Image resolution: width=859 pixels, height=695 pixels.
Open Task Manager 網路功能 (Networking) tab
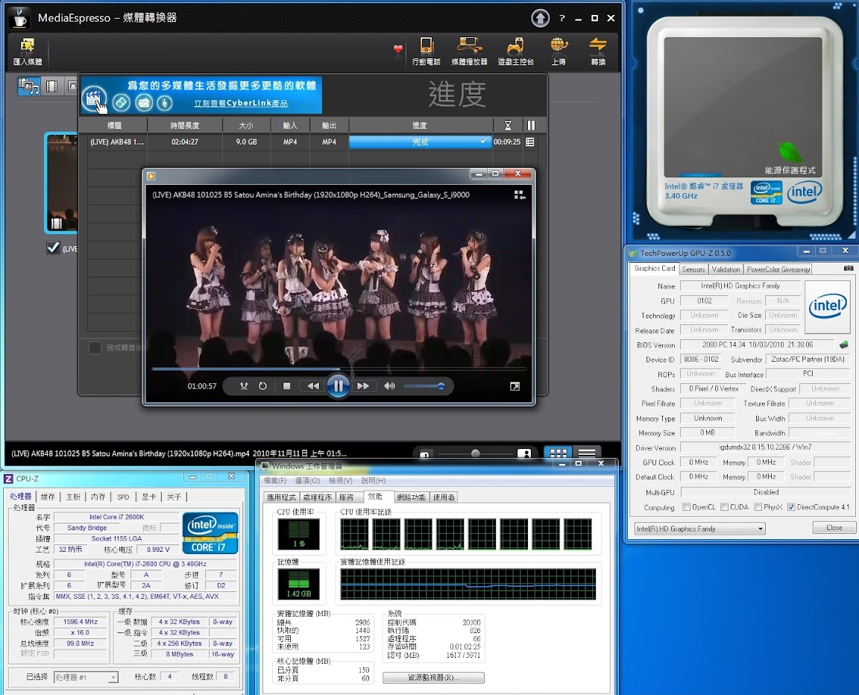click(x=411, y=497)
